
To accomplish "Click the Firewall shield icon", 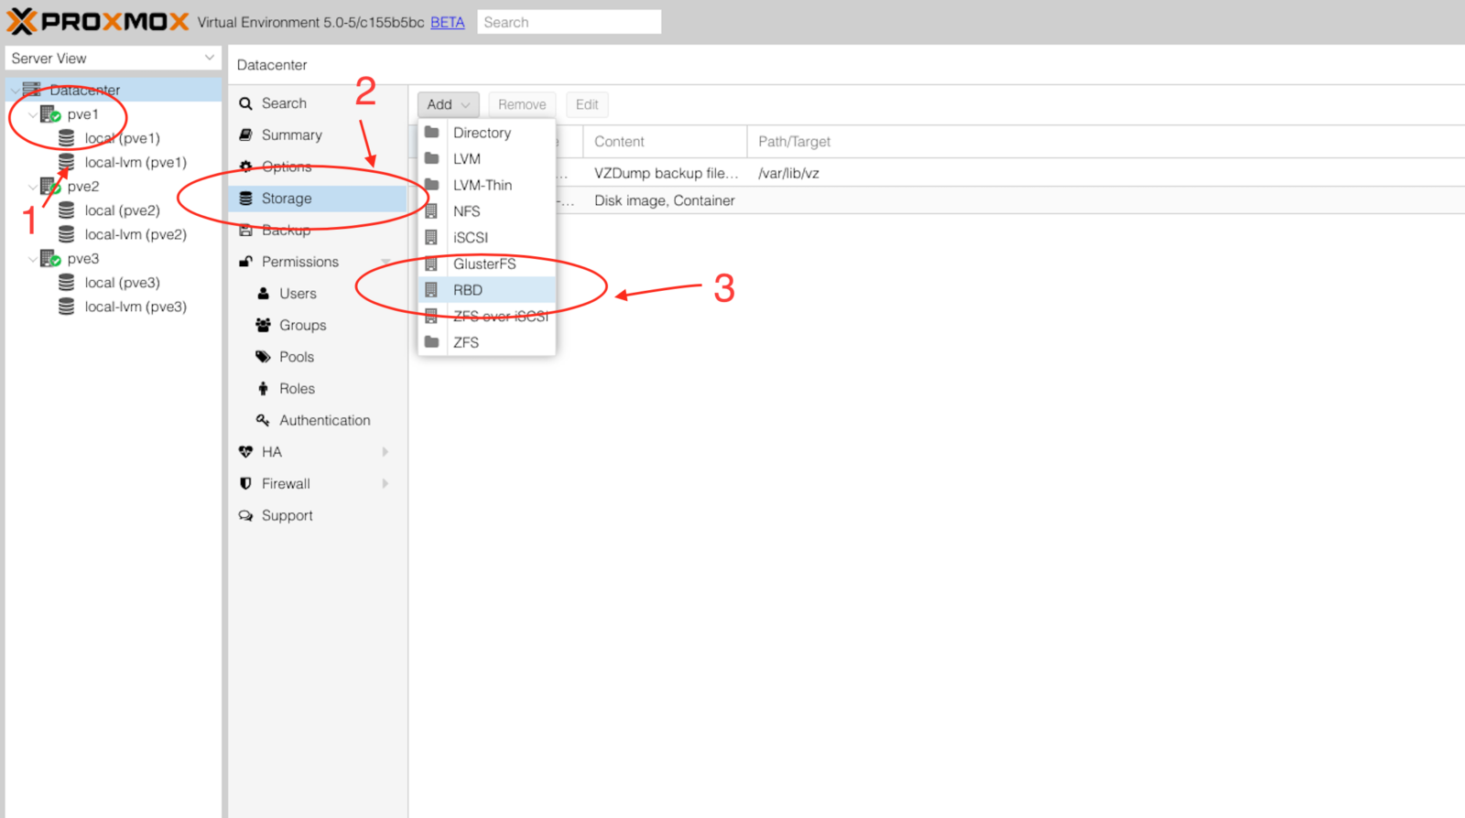I will (245, 483).
